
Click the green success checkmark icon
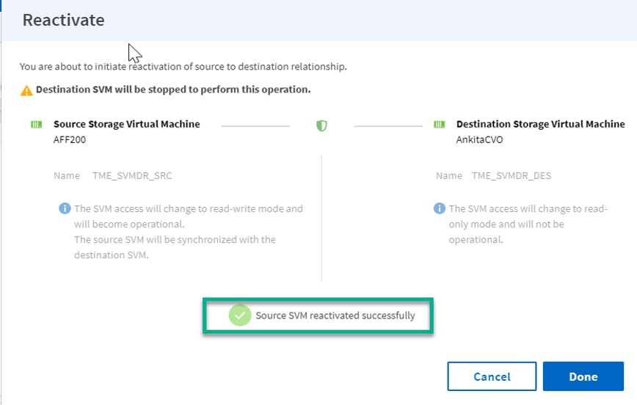click(239, 315)
